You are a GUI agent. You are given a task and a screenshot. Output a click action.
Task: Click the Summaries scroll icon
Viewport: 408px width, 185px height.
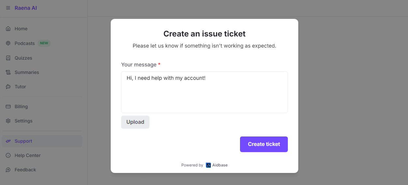tap(8, 72)
